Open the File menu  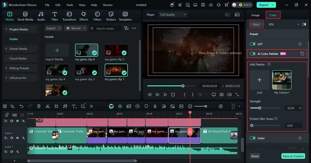[47, 5]
